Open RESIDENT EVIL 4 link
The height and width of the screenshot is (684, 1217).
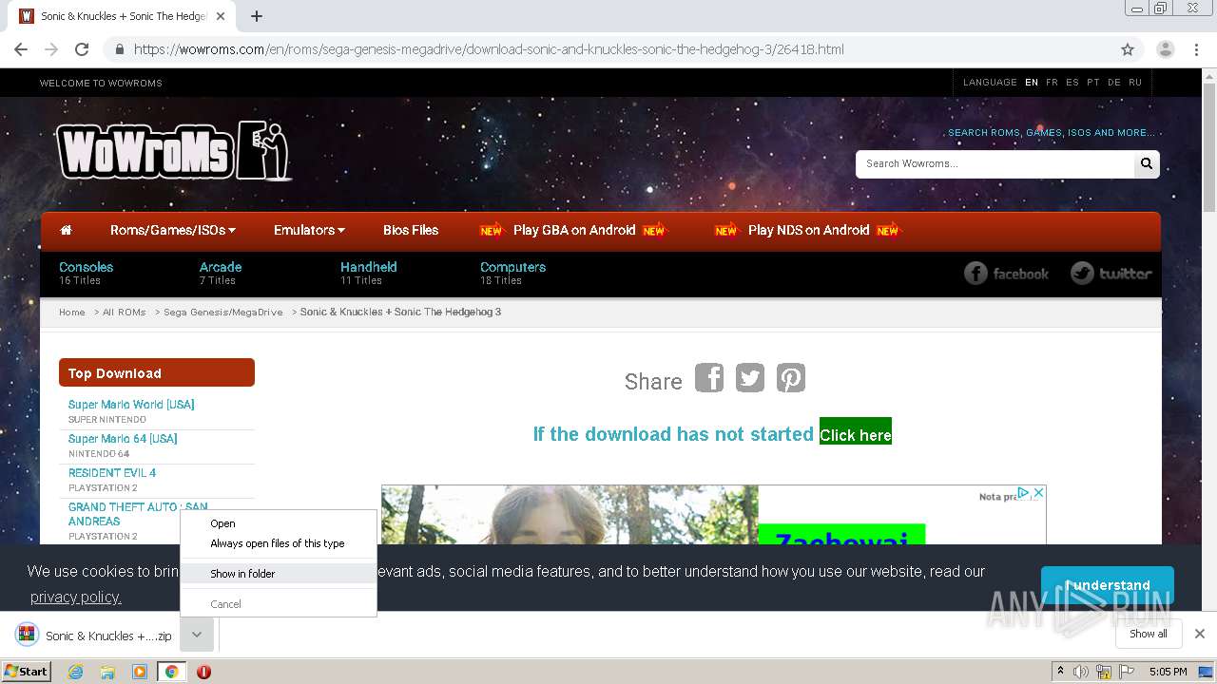point(112,472)
